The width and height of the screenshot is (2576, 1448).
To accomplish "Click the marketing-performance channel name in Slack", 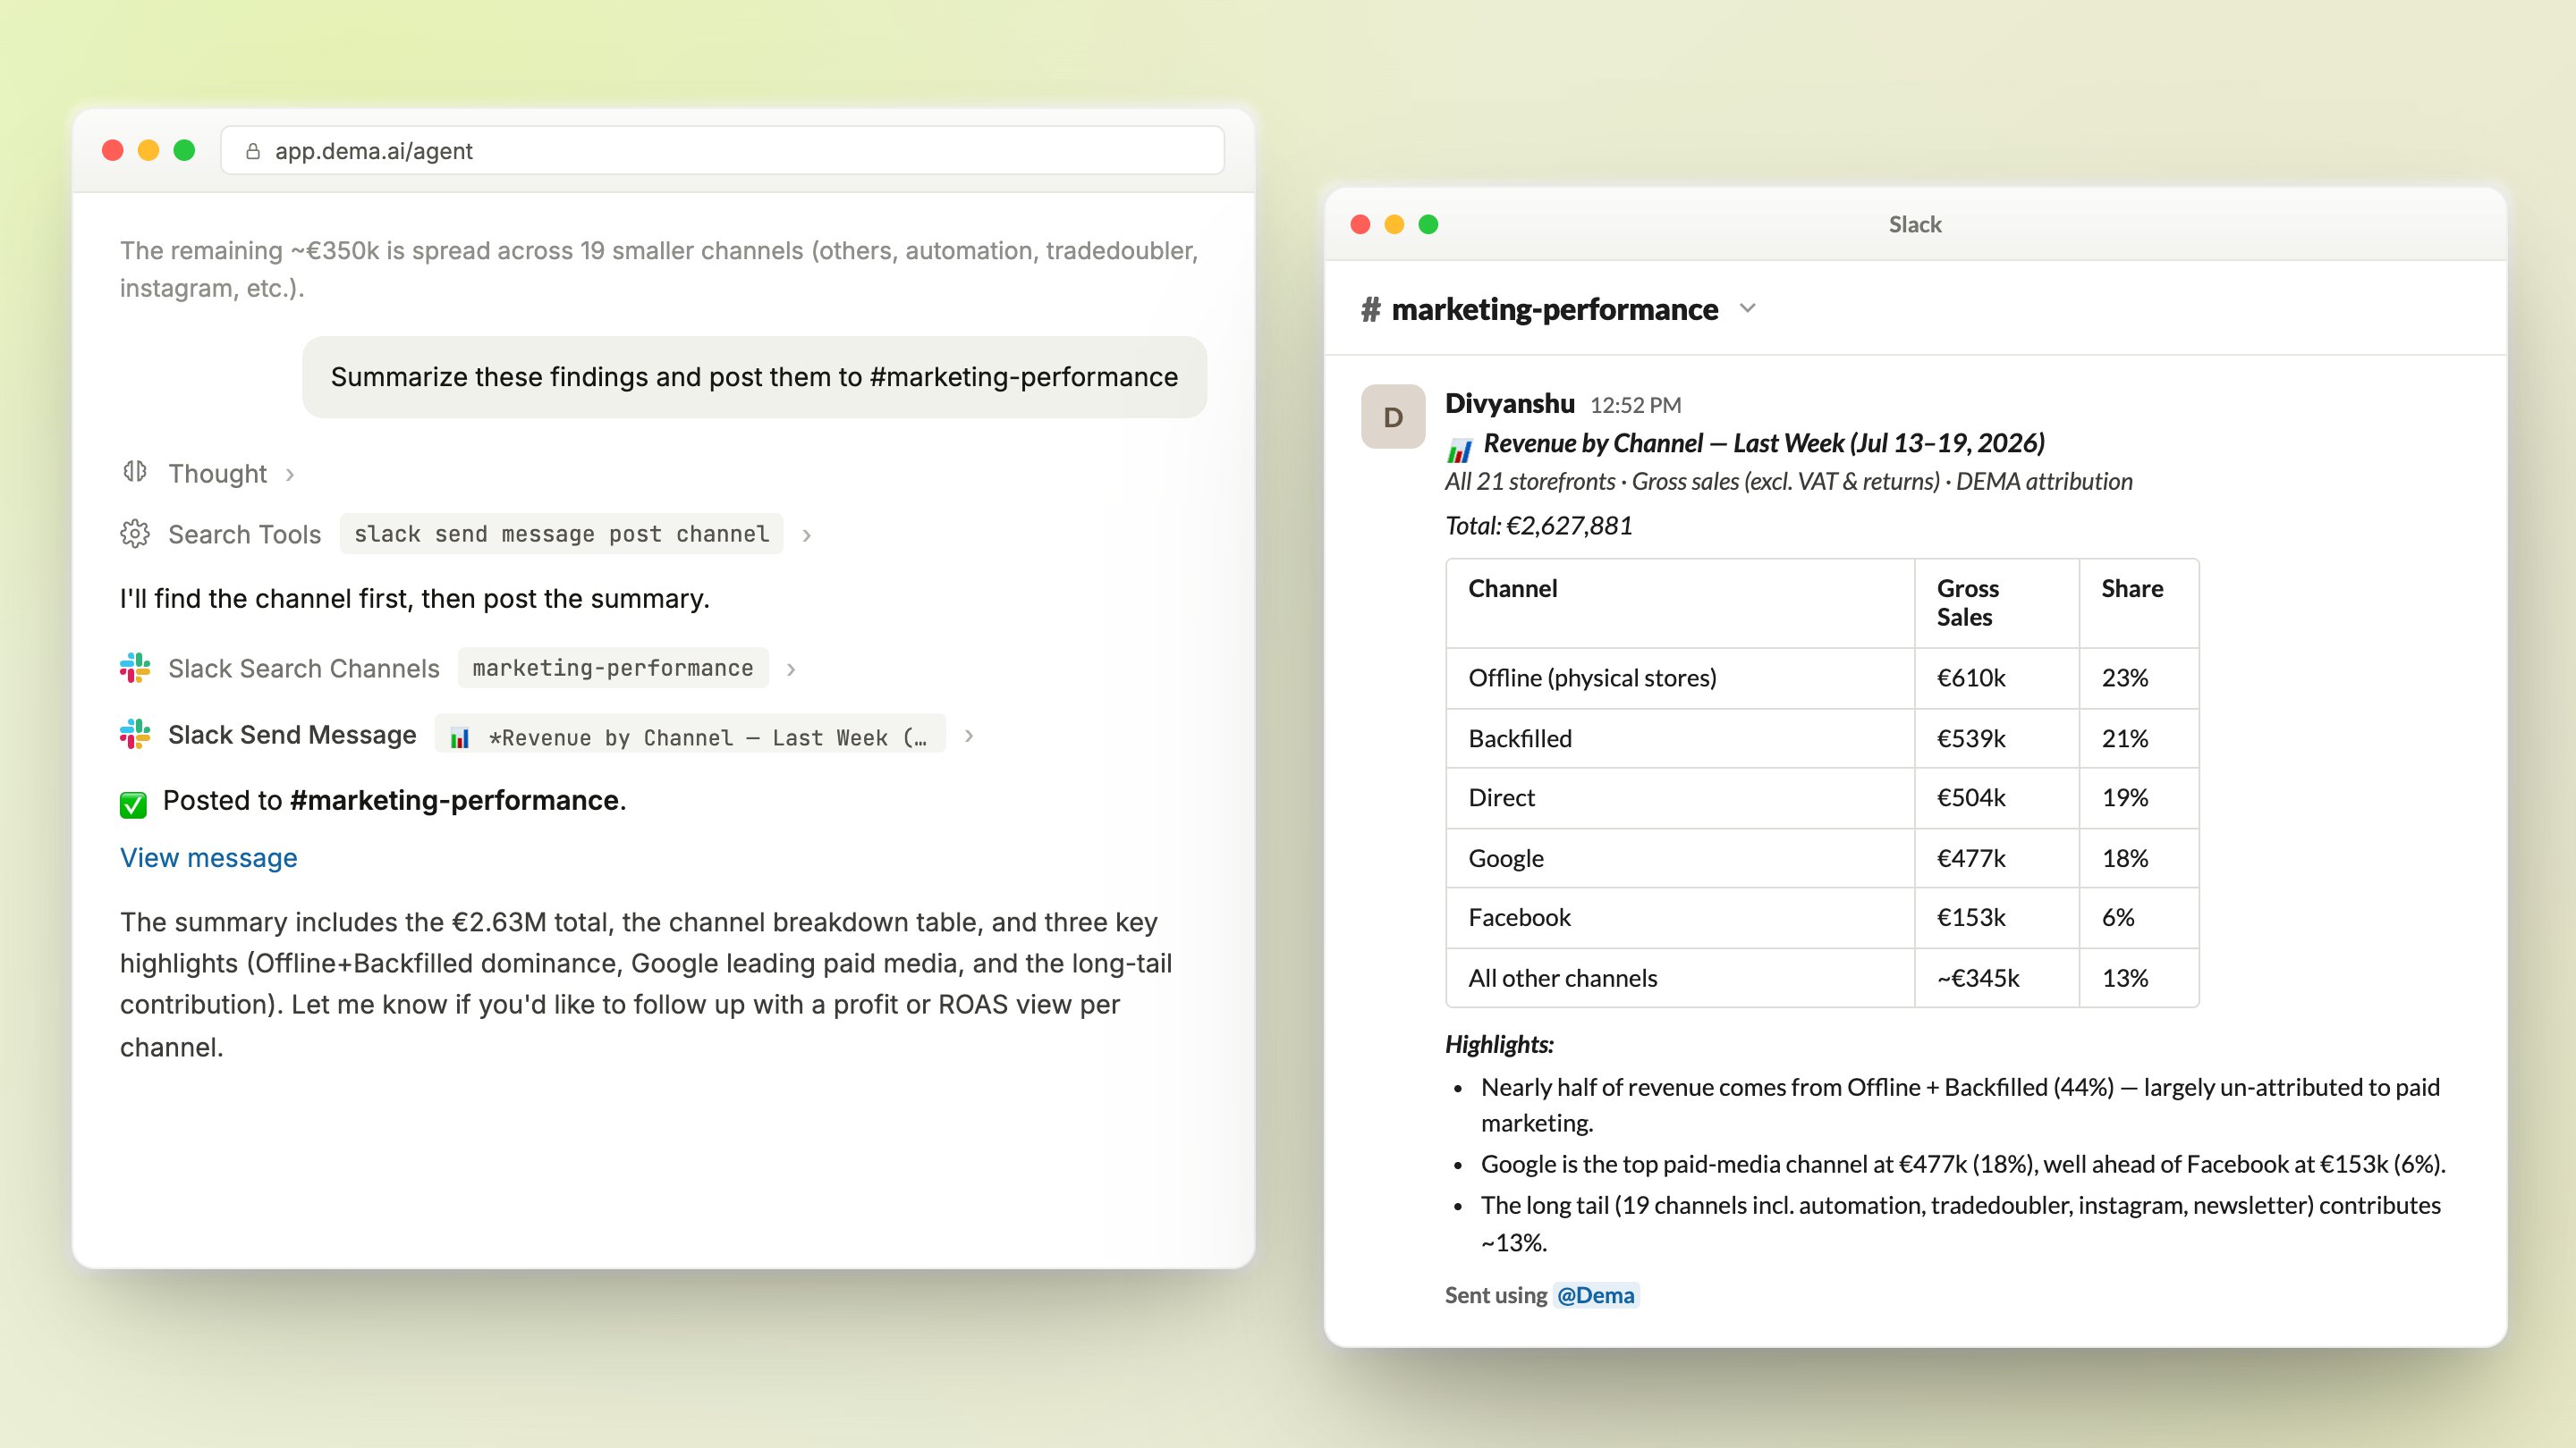I will pos(1555,310).
